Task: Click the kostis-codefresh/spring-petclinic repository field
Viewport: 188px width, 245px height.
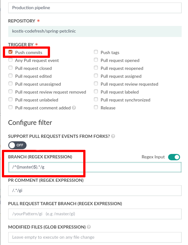Action: (x=95, y=31)
